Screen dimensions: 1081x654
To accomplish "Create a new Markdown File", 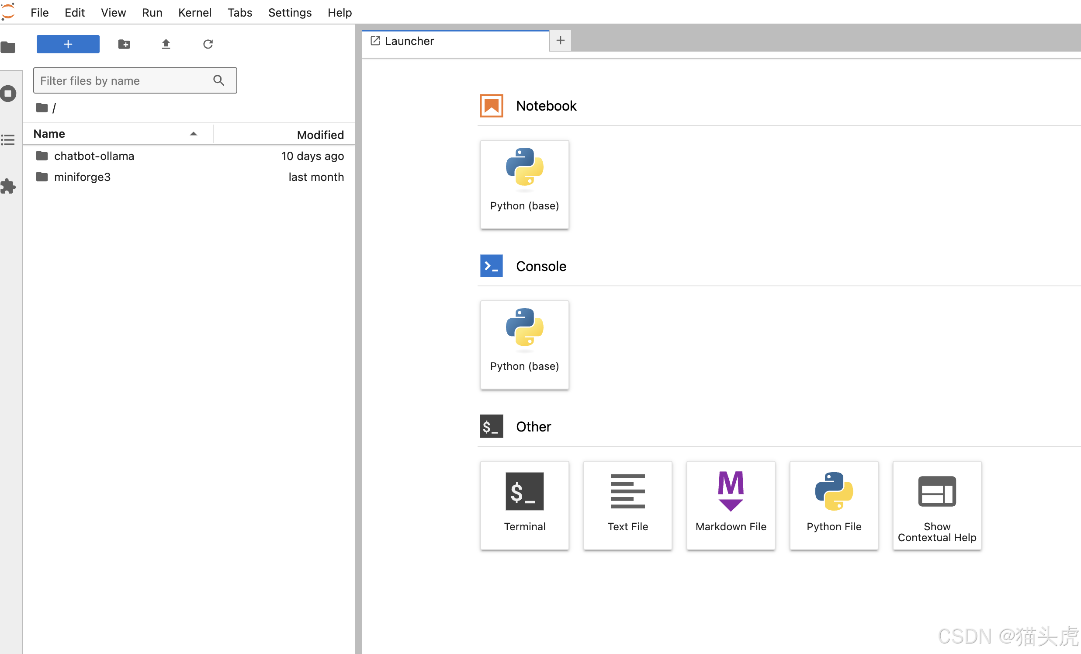I will click(731, 505).
